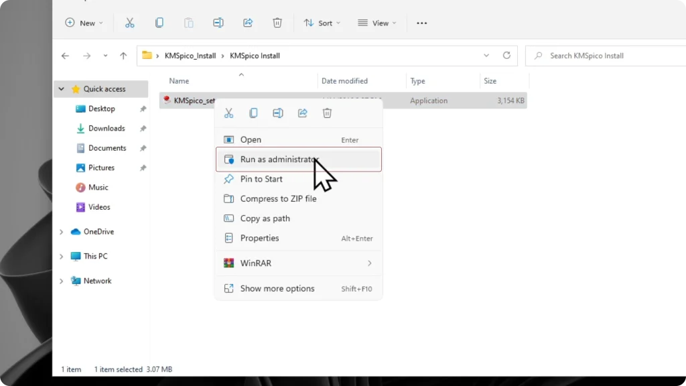Image resolution: width=686 pixels, height=386 pixels.
Task: Open Desktop in the sidebar
Action: (x=102, y=109)
